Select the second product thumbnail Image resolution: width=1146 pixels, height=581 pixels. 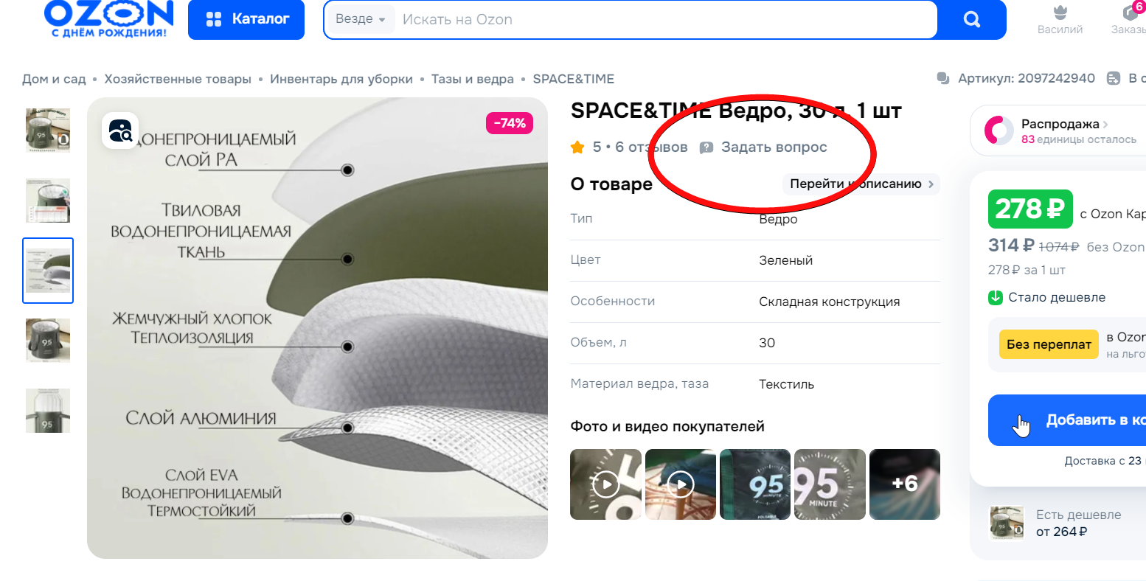[48, 201]
